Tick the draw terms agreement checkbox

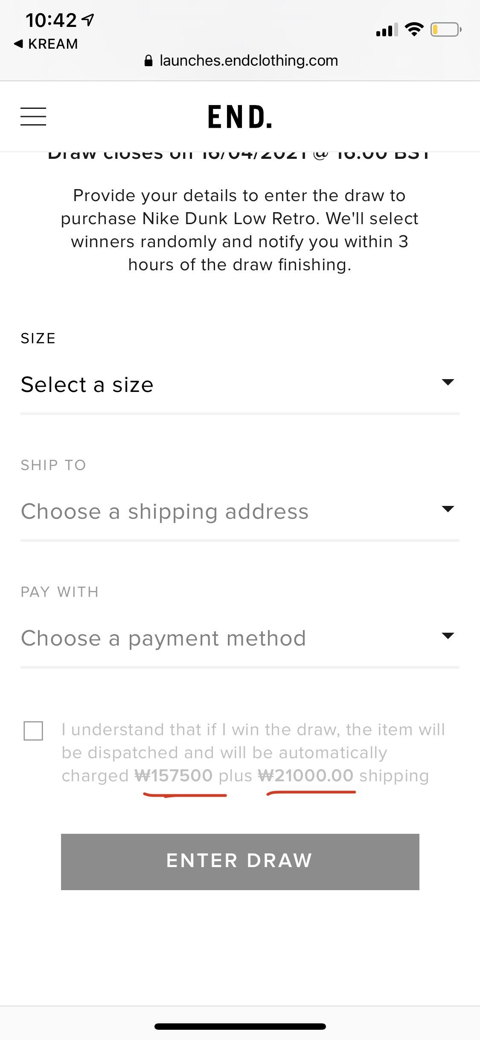click(x=33, y=730)
